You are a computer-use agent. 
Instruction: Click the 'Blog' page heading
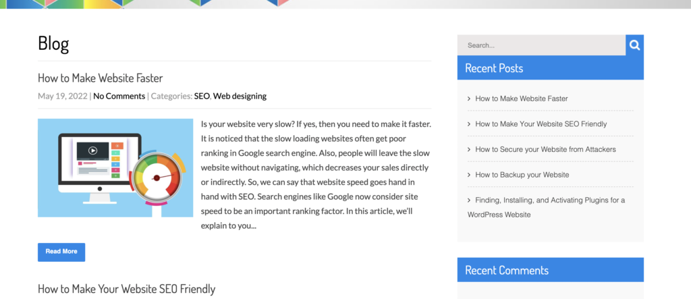coord(53,45)
